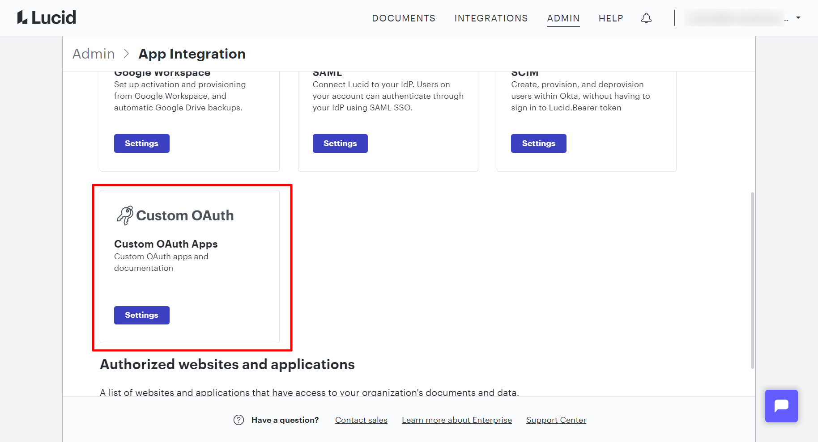818x442 pixels.
Task: Open SCIM Settings
Action: tap(539, 143)
